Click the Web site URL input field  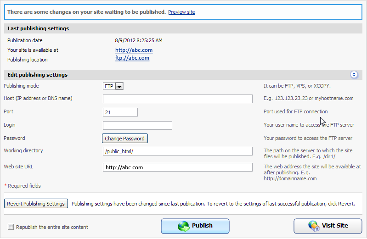pyautogui.click(x=177, y=167)
